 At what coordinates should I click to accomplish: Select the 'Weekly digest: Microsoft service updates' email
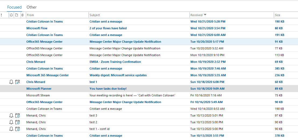(x=118, y=75)
